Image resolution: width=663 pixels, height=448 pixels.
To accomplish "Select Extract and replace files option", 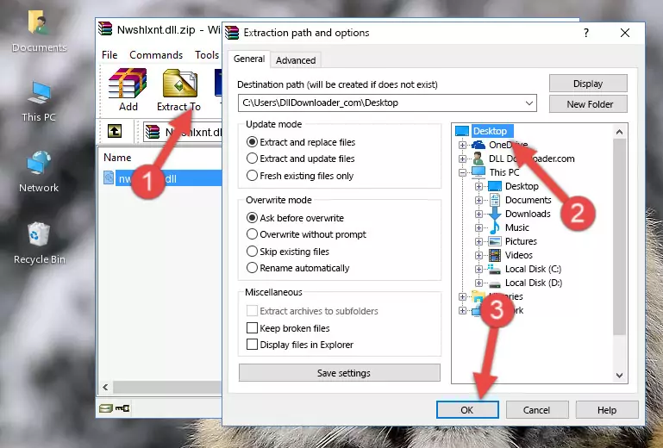I will [x=252, y=142].
